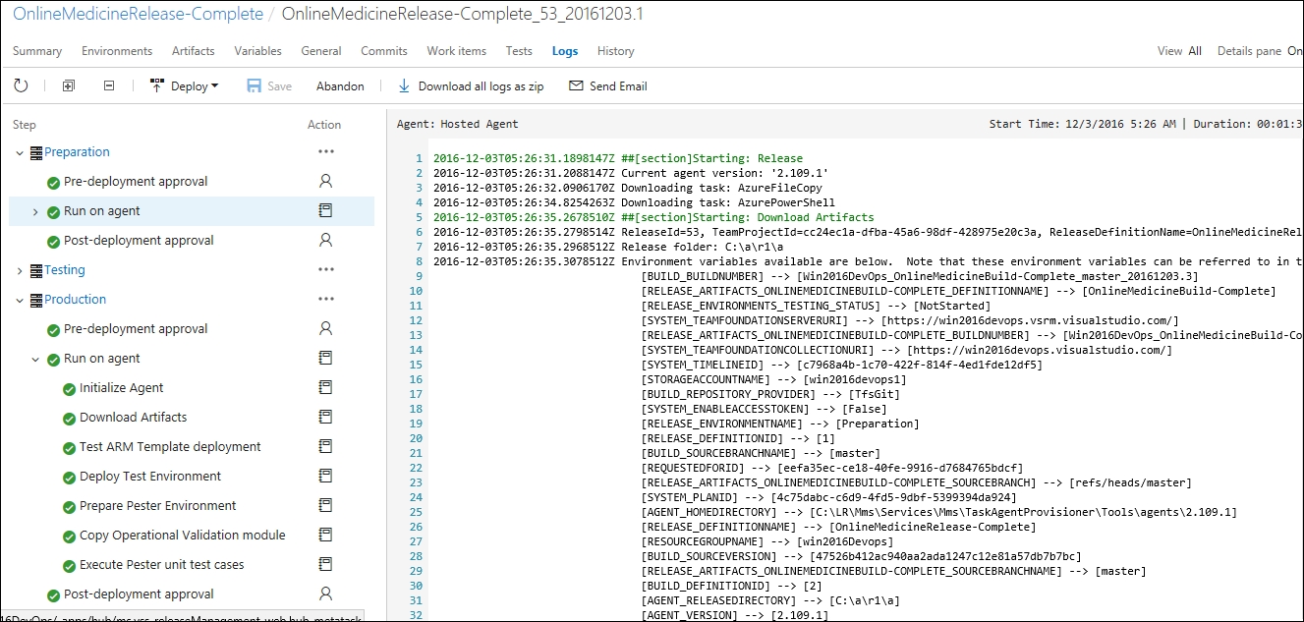Click the approver icon for Preparation's Post-deployment approval
The image size is (1304, 622).
click(x=326, y=241)
